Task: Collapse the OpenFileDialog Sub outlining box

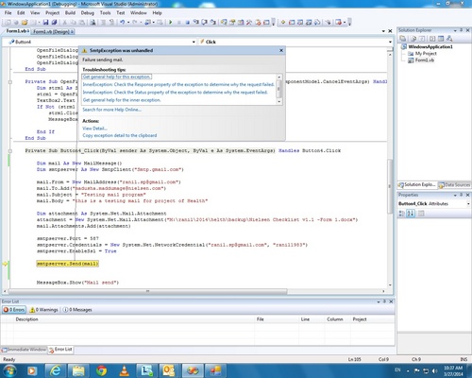Action: 10,82
